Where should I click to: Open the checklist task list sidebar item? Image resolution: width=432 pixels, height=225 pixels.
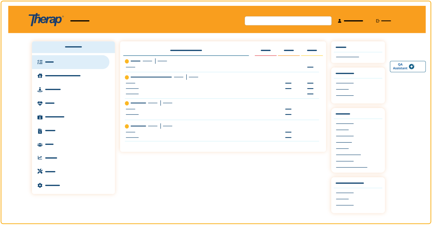tap(71, 62)
